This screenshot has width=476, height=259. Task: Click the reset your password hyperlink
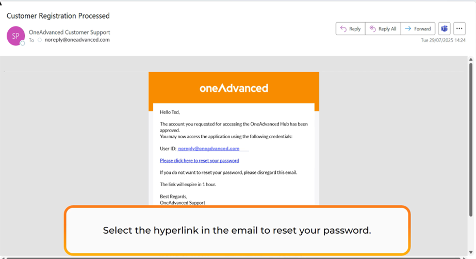tap(199, 160)
